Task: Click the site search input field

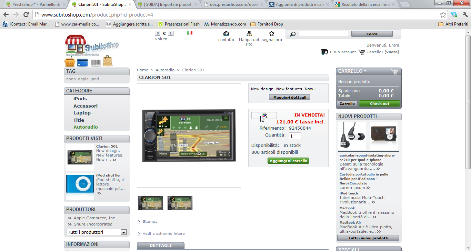Action: point(323,33)
